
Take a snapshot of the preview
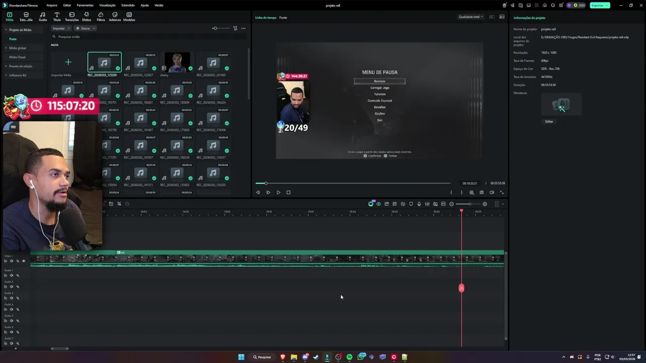pyautogui.click(x=481, y=192)
